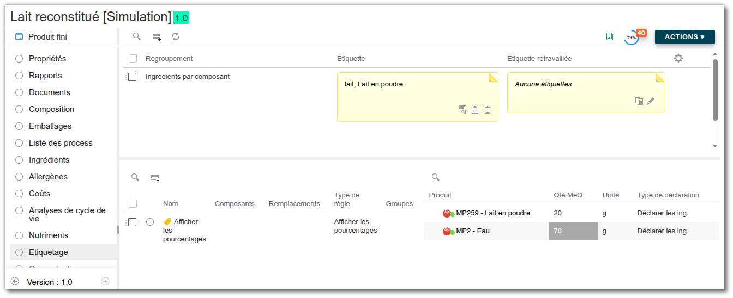Check the Ingrédients par composant checkbox
Viewport: 733px width, 298px height.
(132, 77)
